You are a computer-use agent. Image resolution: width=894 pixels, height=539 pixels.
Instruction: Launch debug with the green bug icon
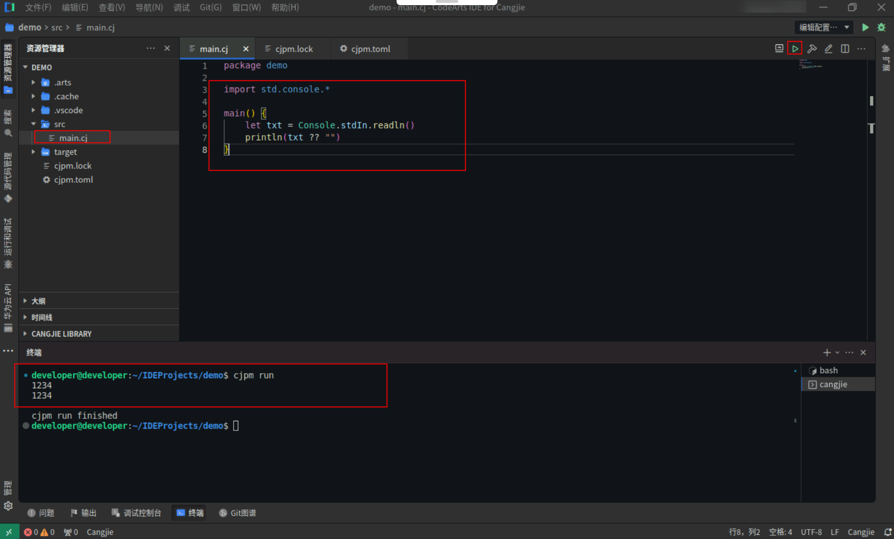pos(881,28)
